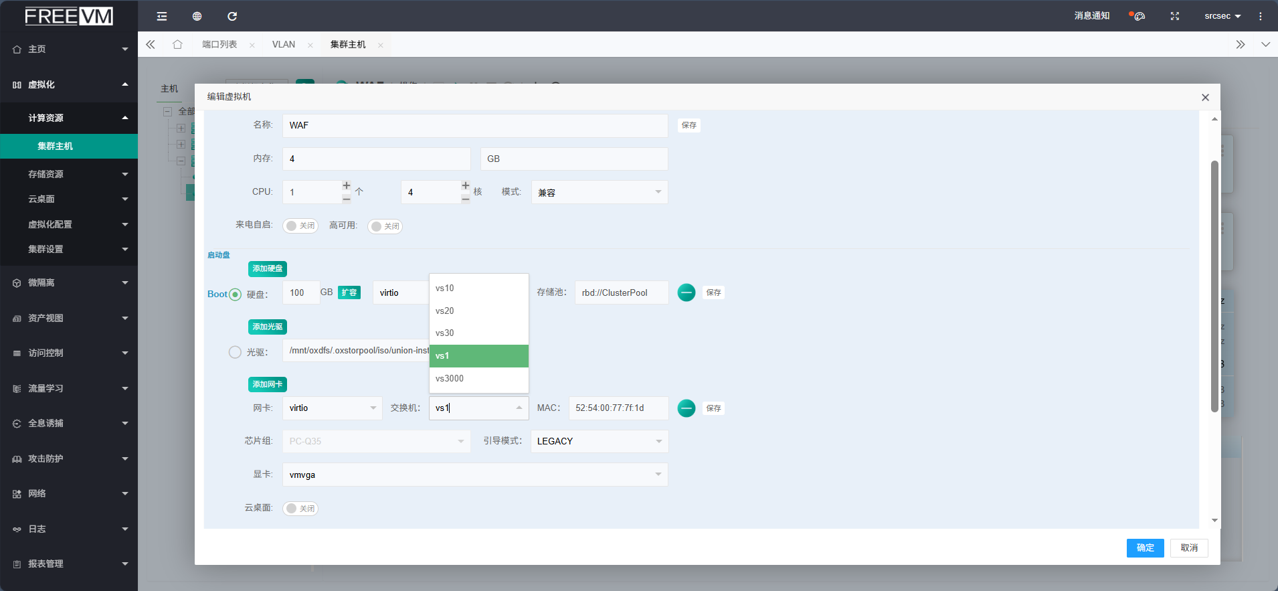This screenshot has width=1278, height=591.
Task: Toggle the 高可用 switch
Action: pos(385,226)
